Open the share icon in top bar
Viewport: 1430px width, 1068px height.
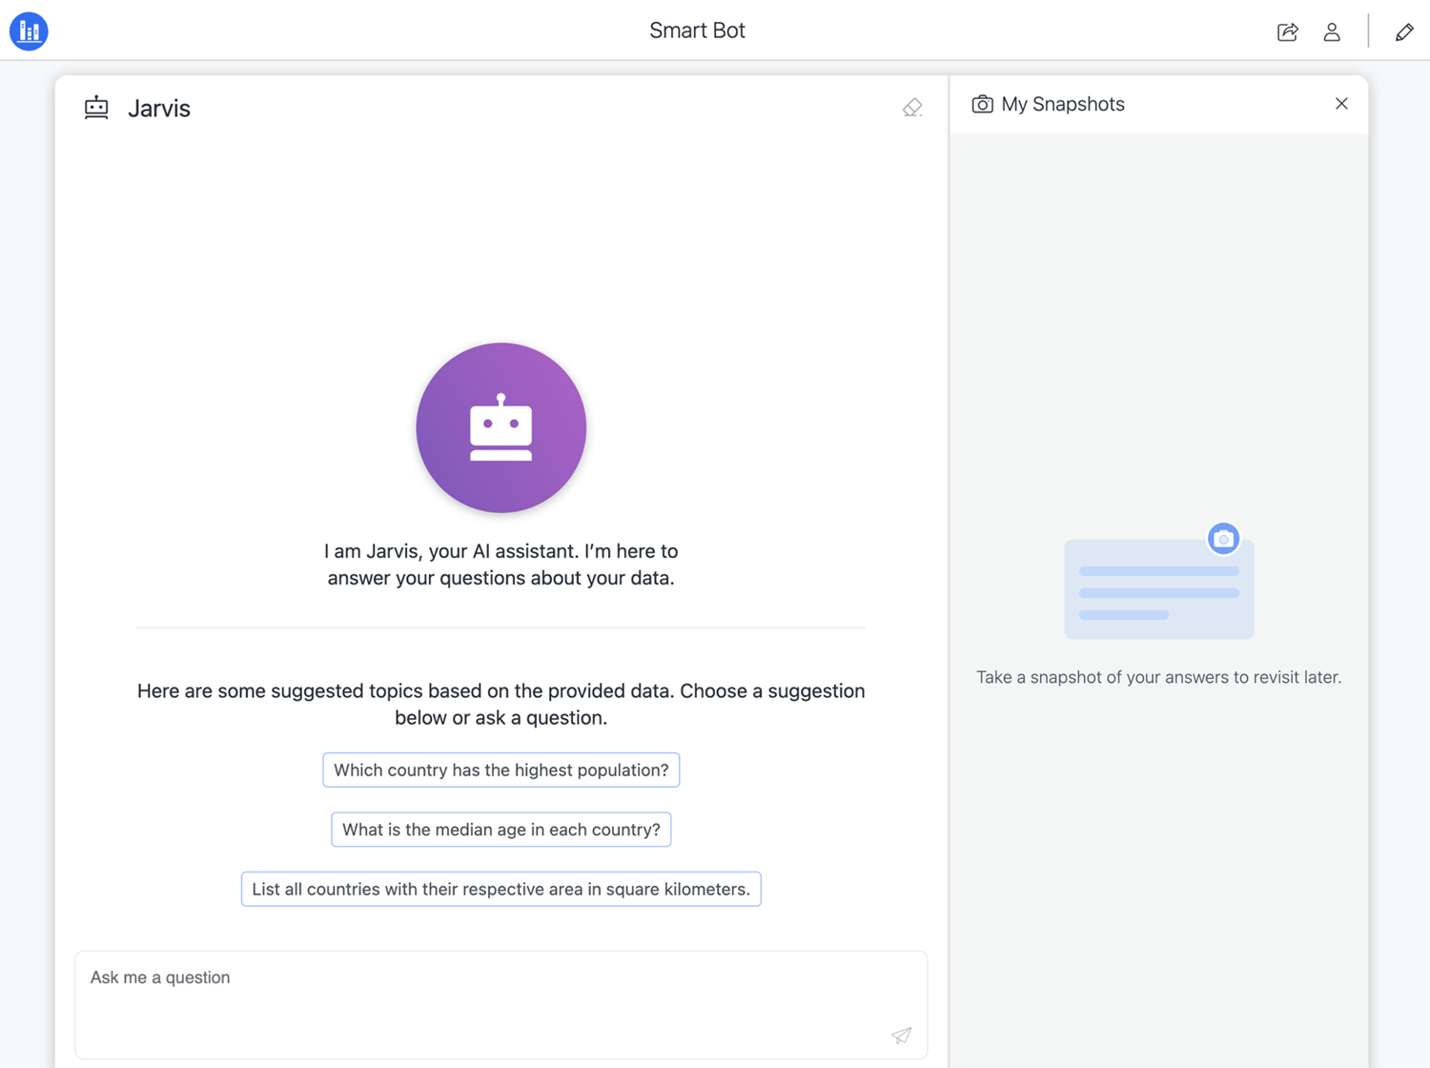(1287, 32)
